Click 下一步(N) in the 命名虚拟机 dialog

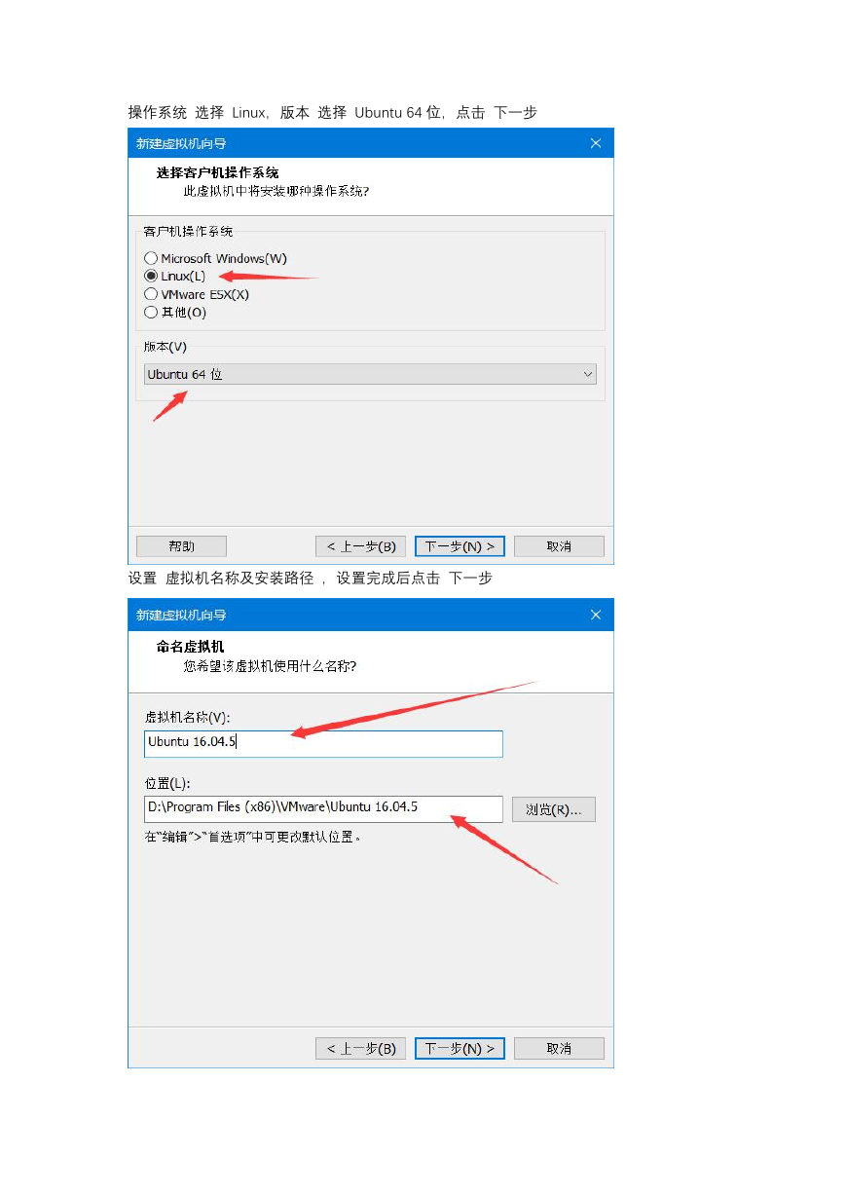pos(460,1049)
